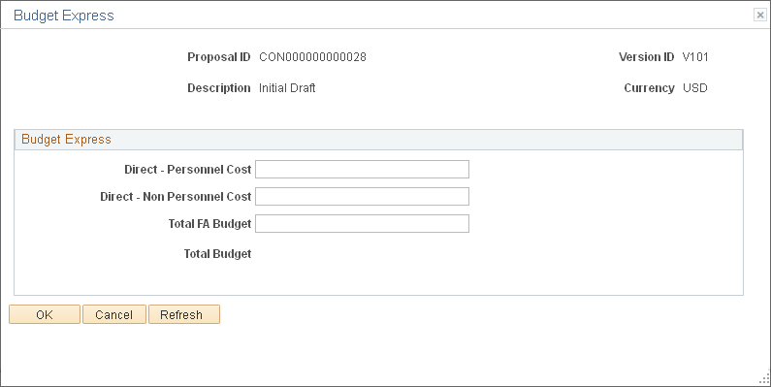The height and width of the screenshot is (387, 771).
Task: Click the Direct - Personnel Cost label
Action: pyautogui.click(x=188, y=169)
